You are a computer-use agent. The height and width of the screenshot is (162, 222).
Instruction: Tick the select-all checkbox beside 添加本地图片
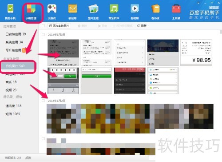(x=43, y=26)
